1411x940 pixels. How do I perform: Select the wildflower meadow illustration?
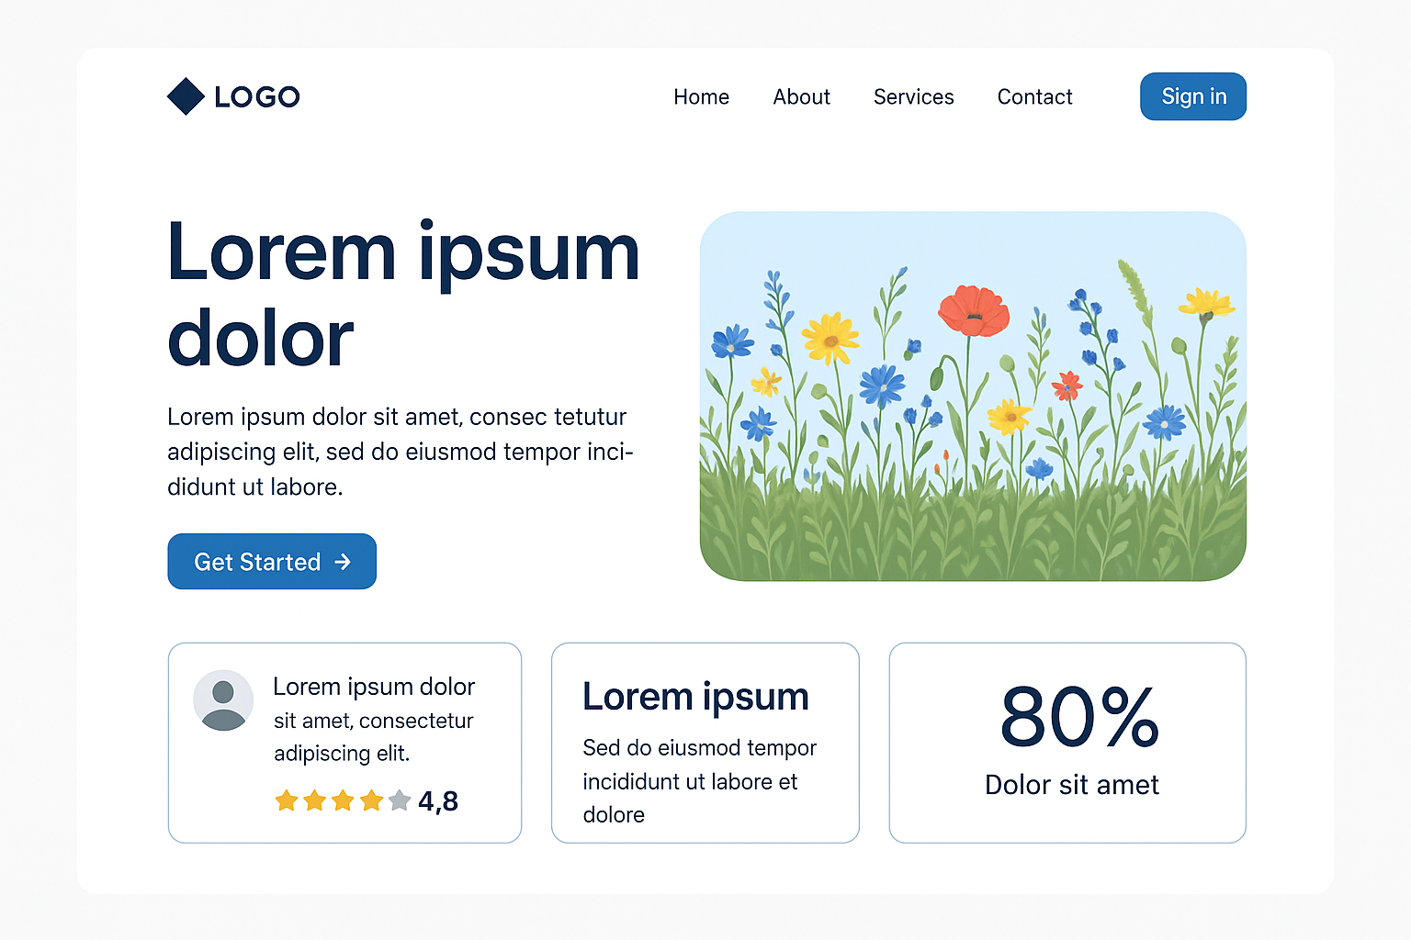click(973, 397)
